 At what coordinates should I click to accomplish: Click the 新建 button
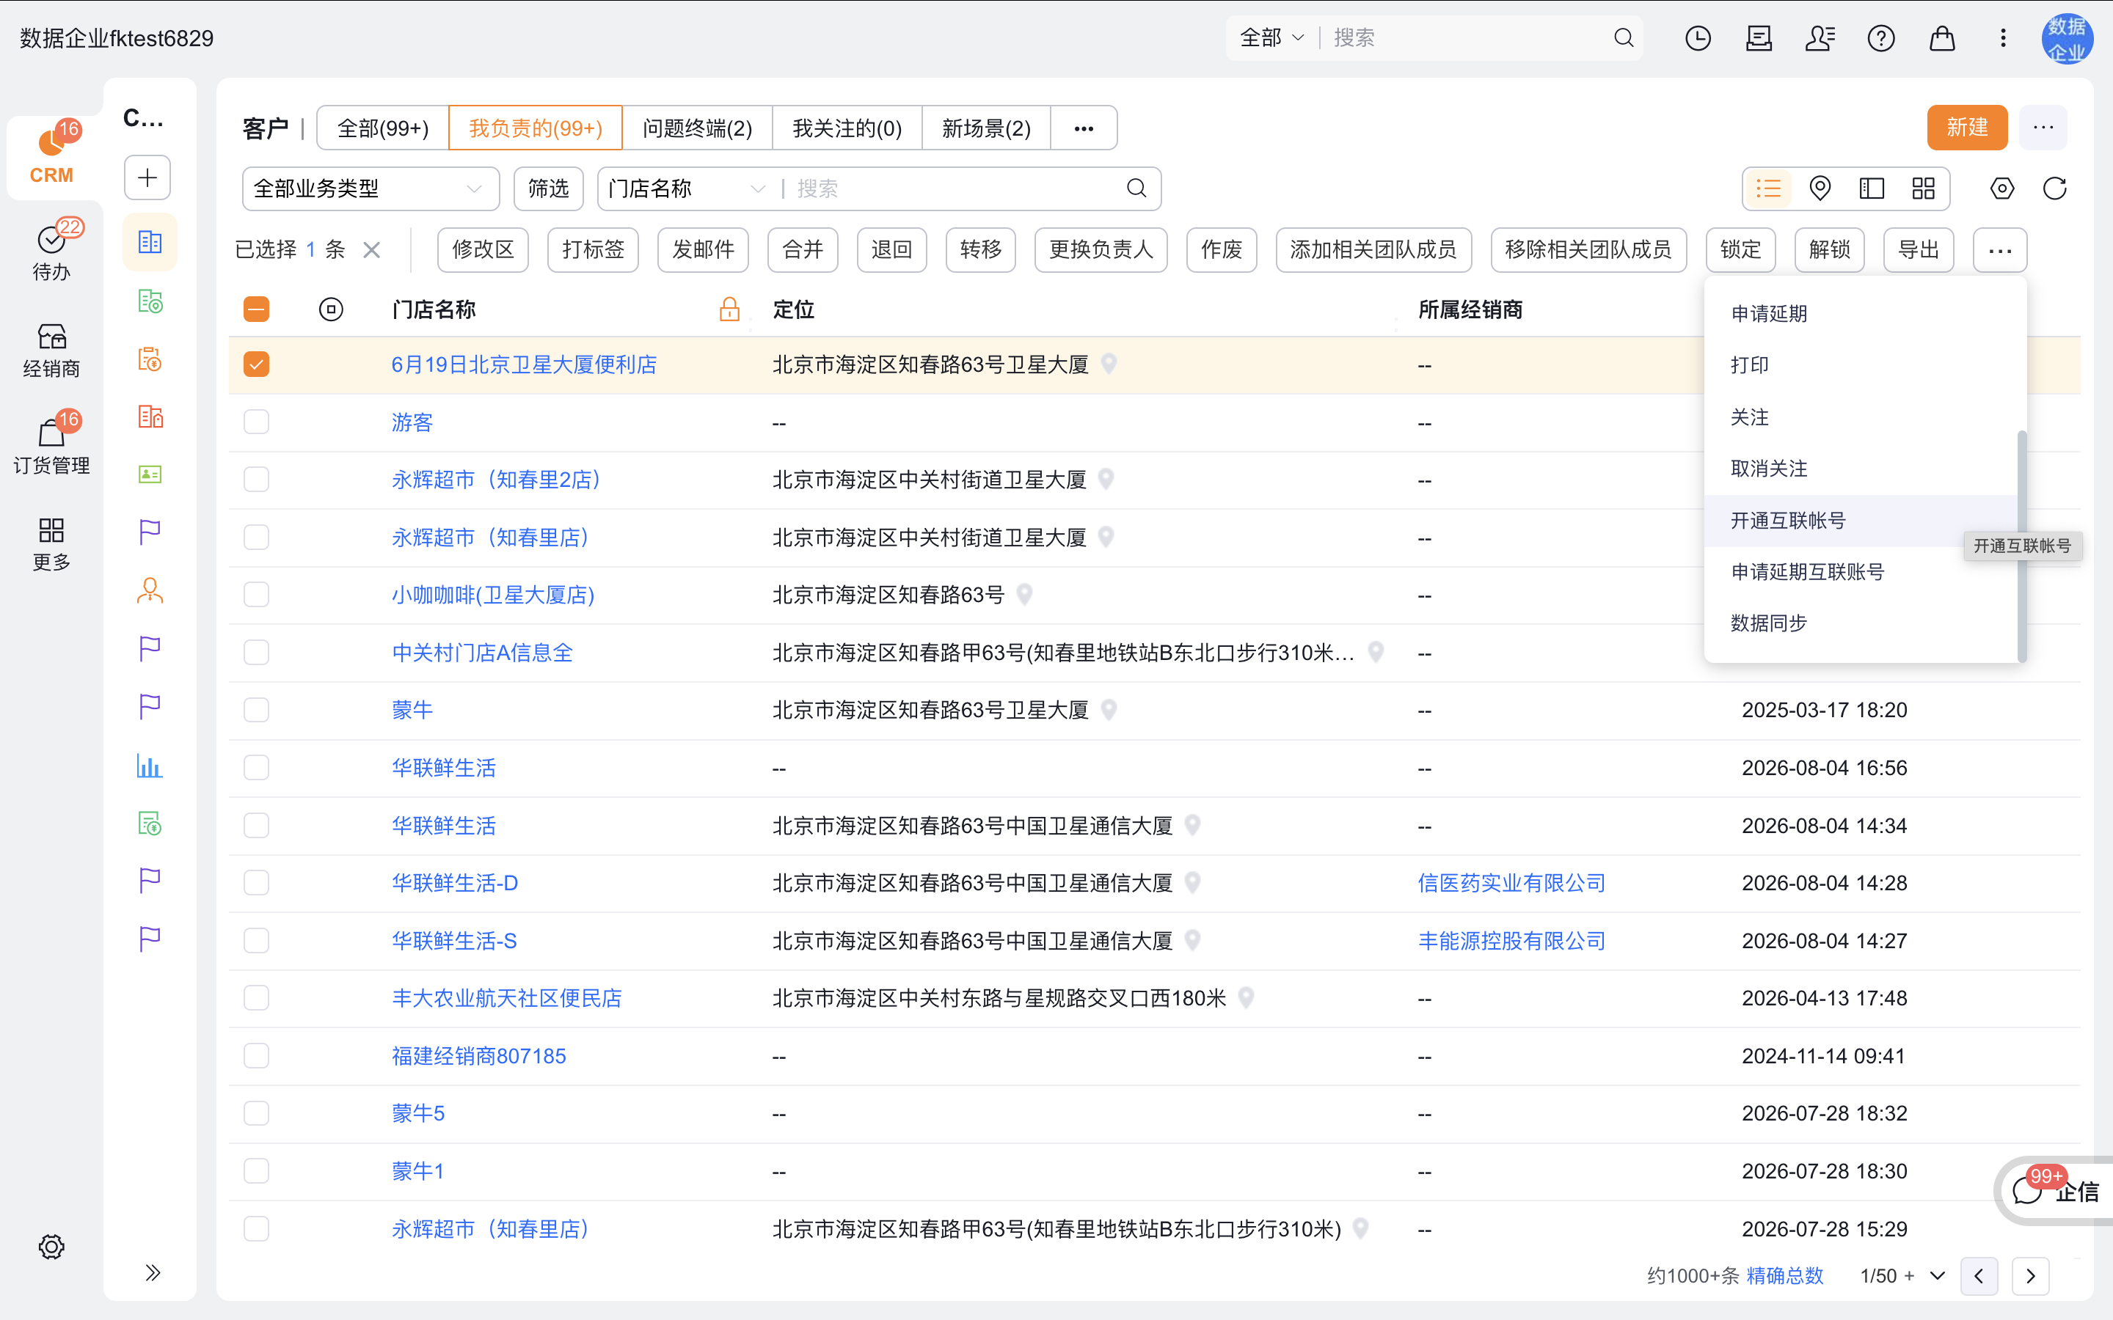point(1966,128)
